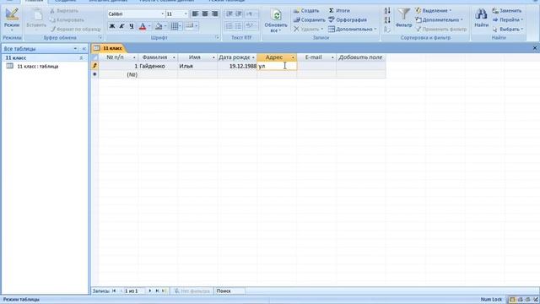Image resolution: width=540 pixels, height=304 pixels.
Task: Toggle underline Ч formatting
Action: coord(132,26)
